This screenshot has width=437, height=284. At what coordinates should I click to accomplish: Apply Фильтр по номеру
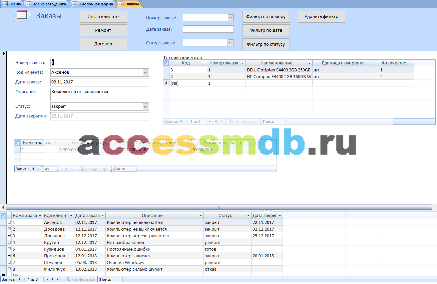pyautogui.click(x=266, y=17)
